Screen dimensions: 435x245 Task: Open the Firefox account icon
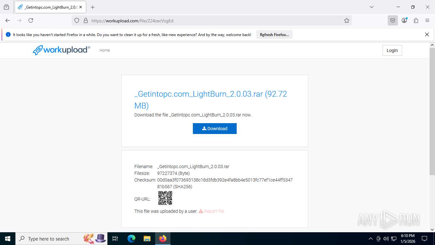(404, 20)
